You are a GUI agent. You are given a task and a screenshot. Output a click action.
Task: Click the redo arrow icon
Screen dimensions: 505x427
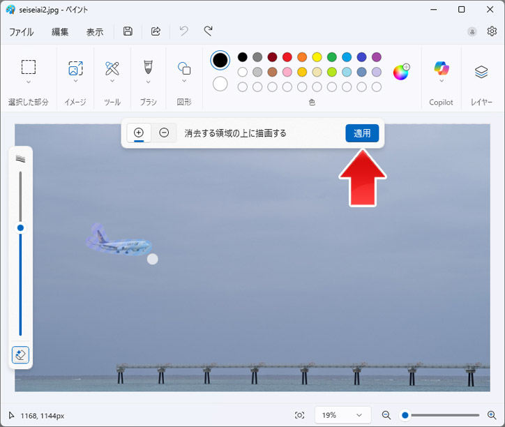(208, 31)
